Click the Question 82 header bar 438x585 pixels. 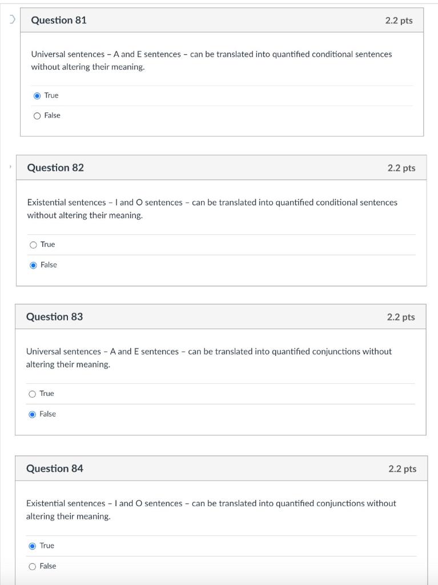[x=223, y=167]
